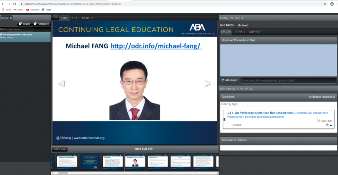This screenshot has width=338, height=175.
Task: Click browser back arrow
Action: 3,4
